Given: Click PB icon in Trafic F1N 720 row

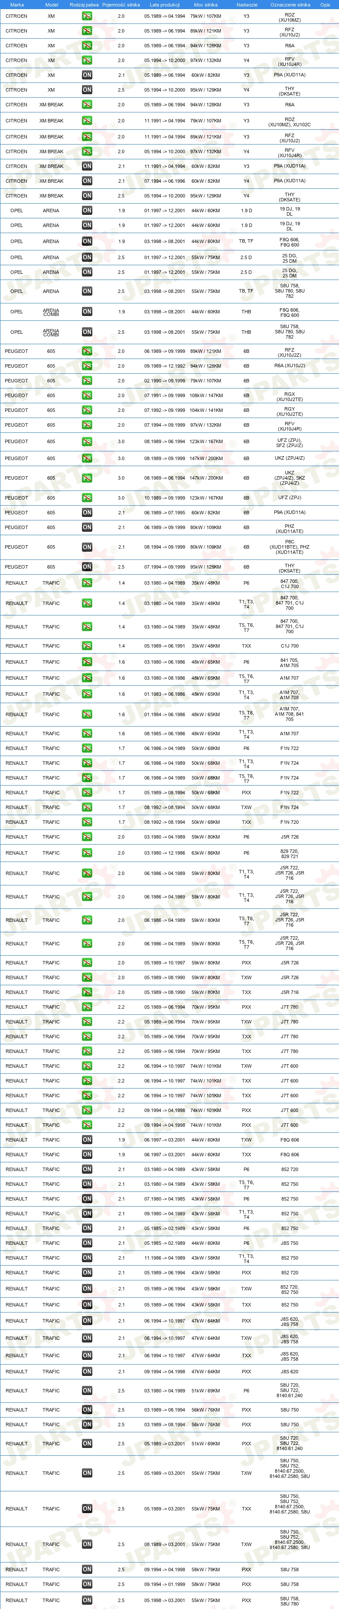Looking at the screenshot, I should click(x=87, y=822).
